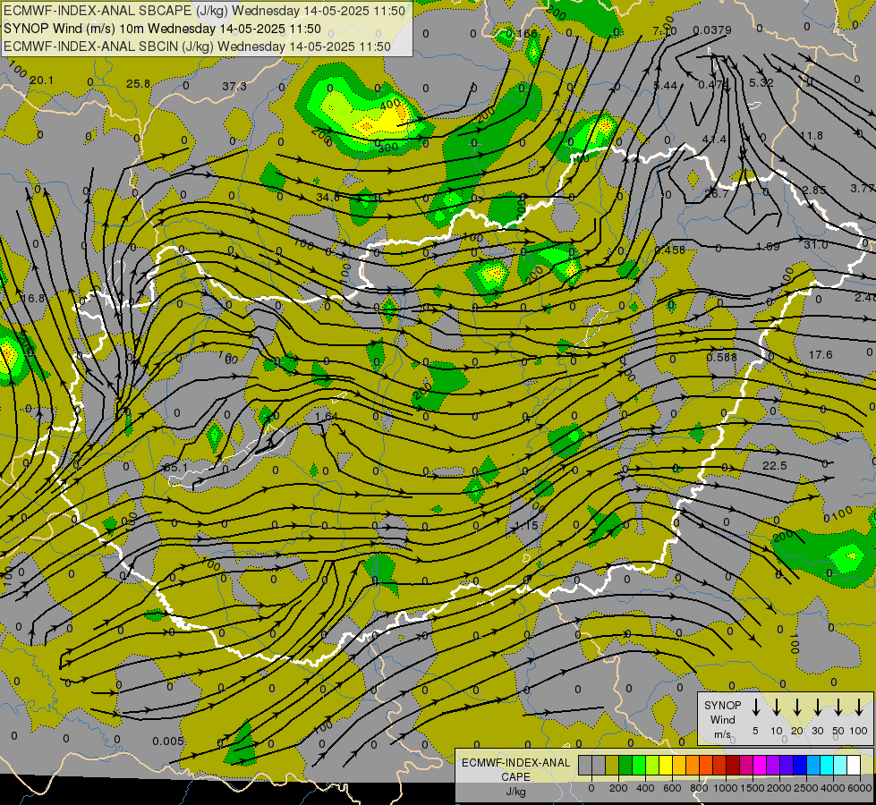Click the 1.69 value on the map
This screenshot has height=805, width=876.
pyautogui.click(x=767, y=246)
